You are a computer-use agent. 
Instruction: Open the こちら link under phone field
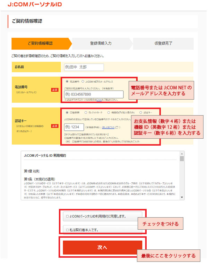point(99,100)
